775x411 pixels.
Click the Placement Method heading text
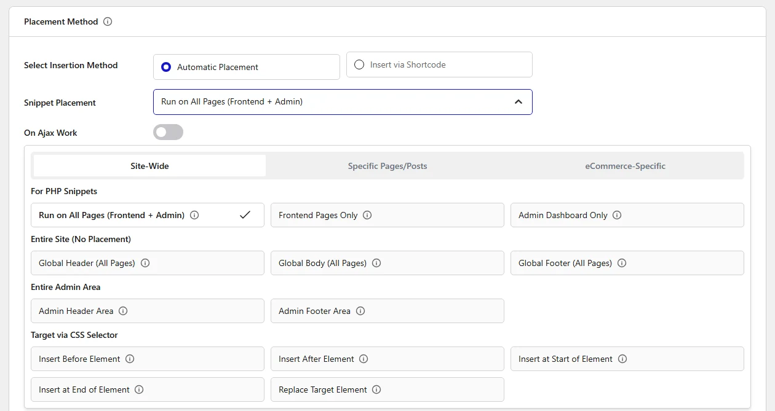click(61, 22)
